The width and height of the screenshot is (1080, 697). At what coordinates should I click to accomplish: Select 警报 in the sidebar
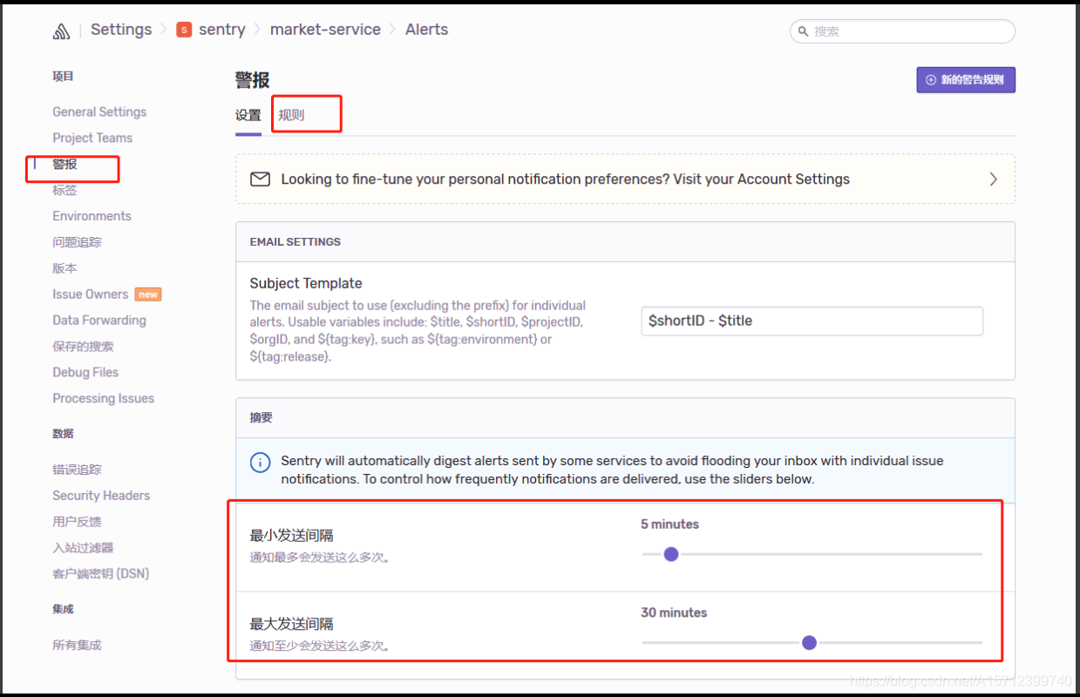pos(65,164)
